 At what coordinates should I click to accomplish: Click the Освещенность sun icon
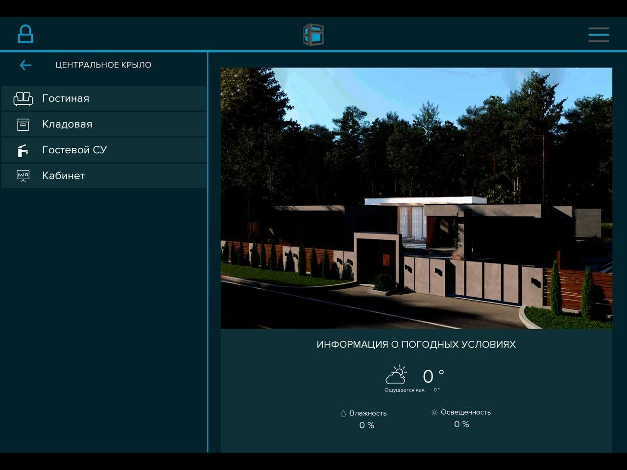[x=434, y=413]
